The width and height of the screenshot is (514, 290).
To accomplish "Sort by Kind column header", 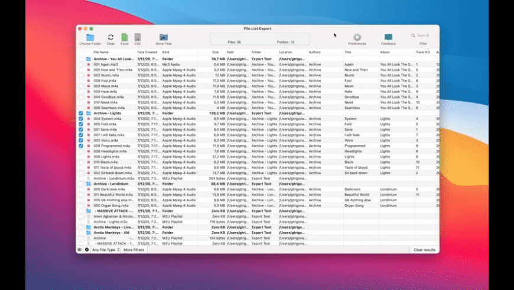I will coord(165,52).
